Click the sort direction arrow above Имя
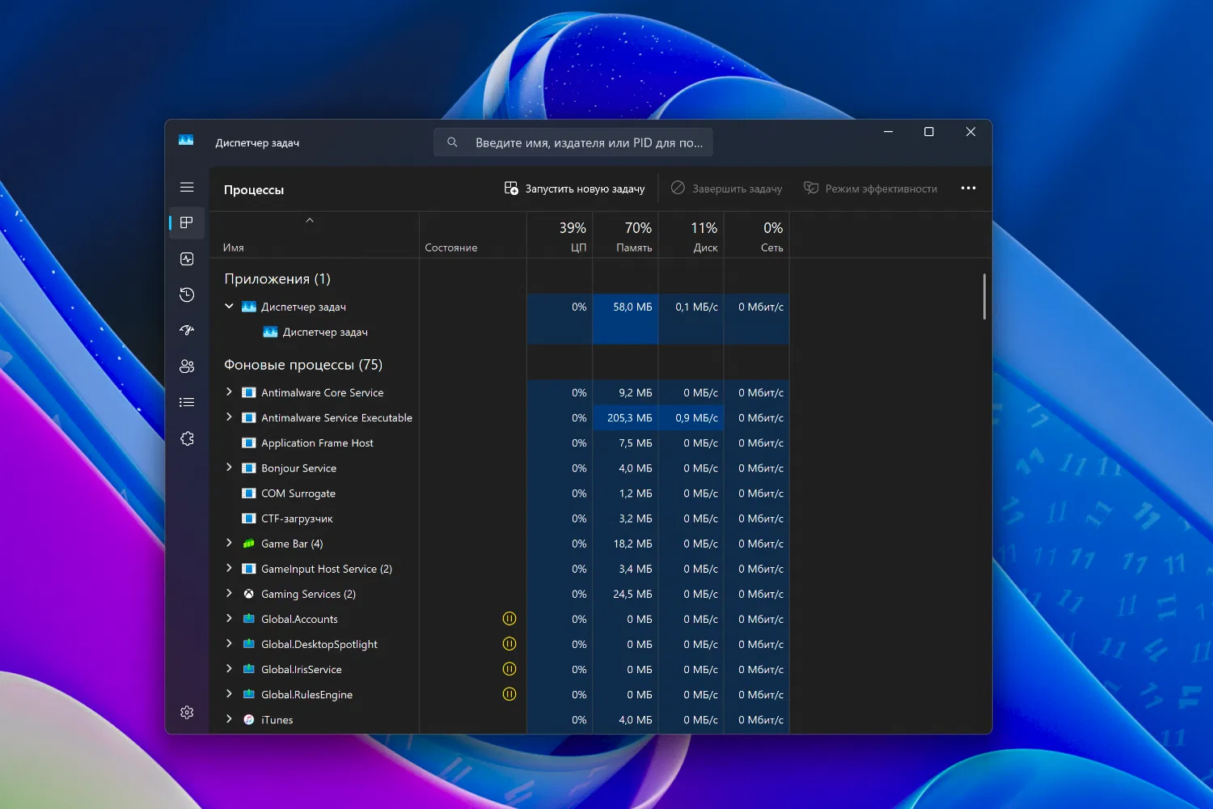The width and height of the screenshot is (1213, 809). 310,220
